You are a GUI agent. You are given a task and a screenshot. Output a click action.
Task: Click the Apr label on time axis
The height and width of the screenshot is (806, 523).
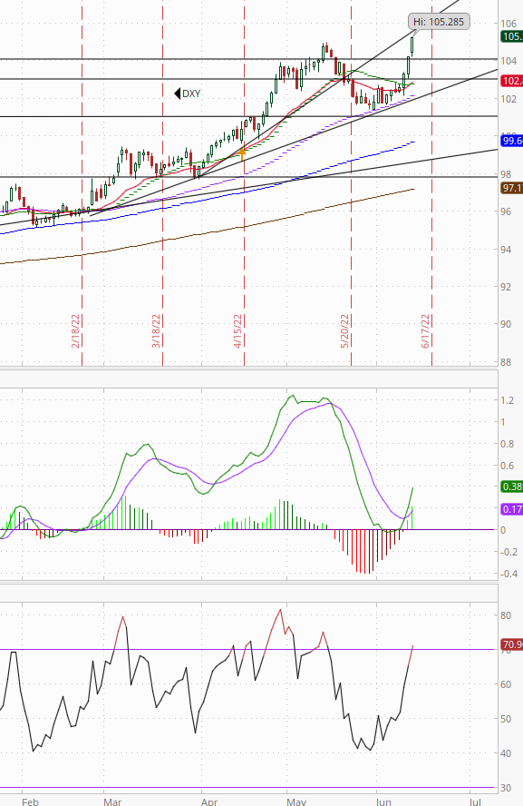210,801
